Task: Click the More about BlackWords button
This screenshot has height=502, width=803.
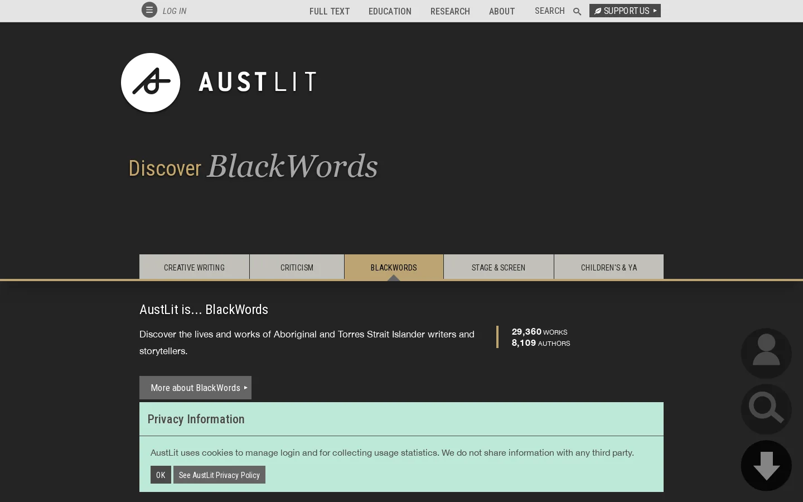Action: (195, 388)
